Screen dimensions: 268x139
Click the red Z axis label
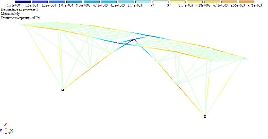click(5, 125)
